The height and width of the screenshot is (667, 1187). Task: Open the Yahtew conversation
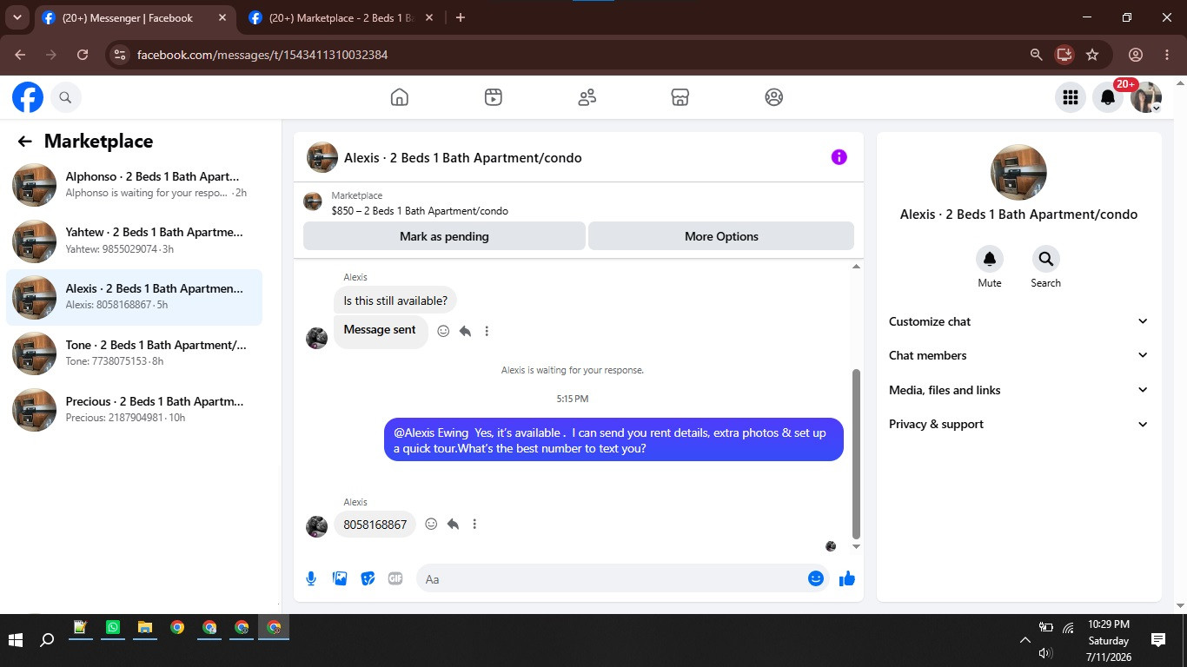(134, 241)
